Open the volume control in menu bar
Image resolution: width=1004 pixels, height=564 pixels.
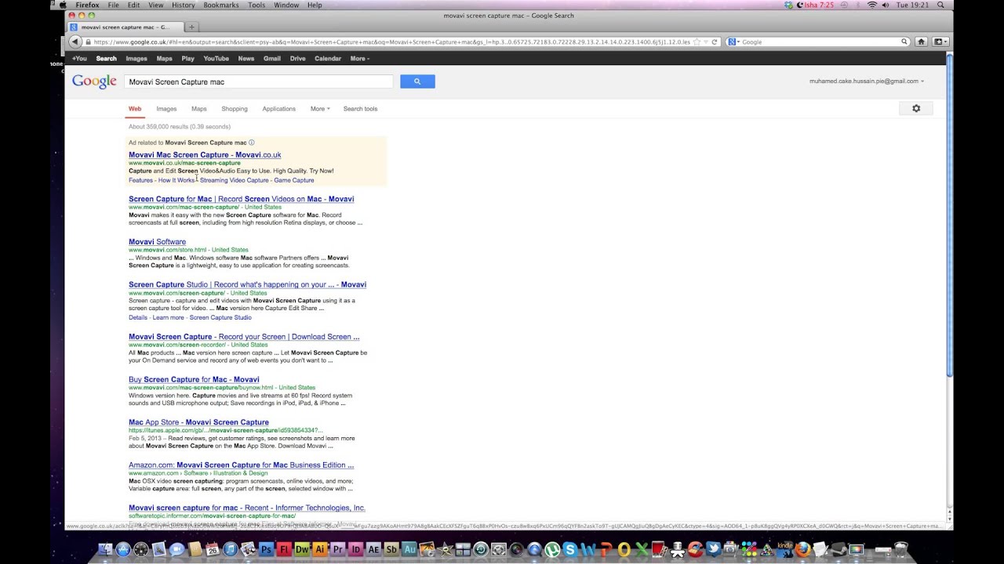tap(886, 5)
